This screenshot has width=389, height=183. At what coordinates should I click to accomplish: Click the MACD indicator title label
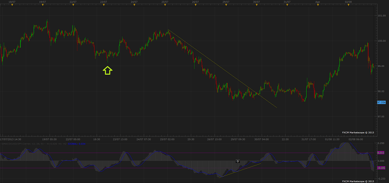25,144
